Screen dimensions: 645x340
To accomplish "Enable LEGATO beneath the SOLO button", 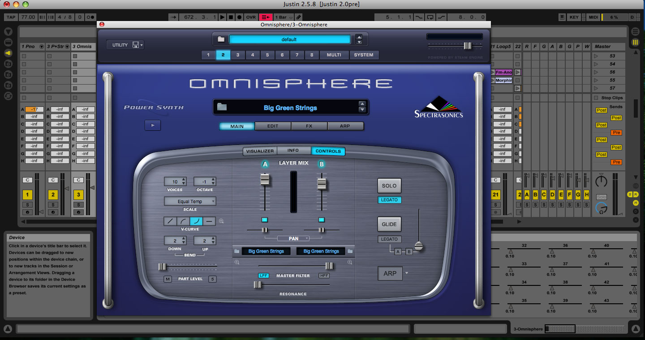I will tap(389, 200).
